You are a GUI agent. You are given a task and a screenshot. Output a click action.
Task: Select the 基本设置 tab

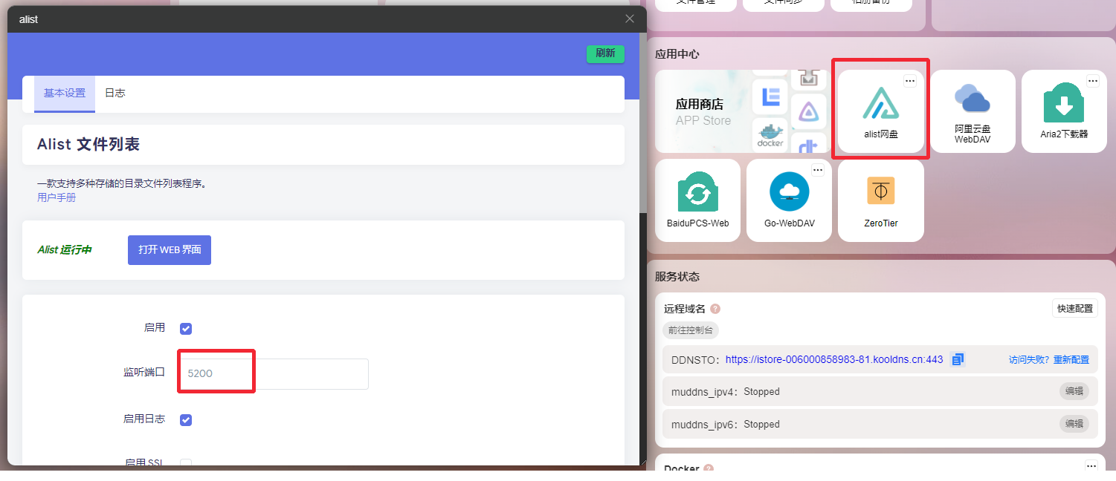click(65, 94)
